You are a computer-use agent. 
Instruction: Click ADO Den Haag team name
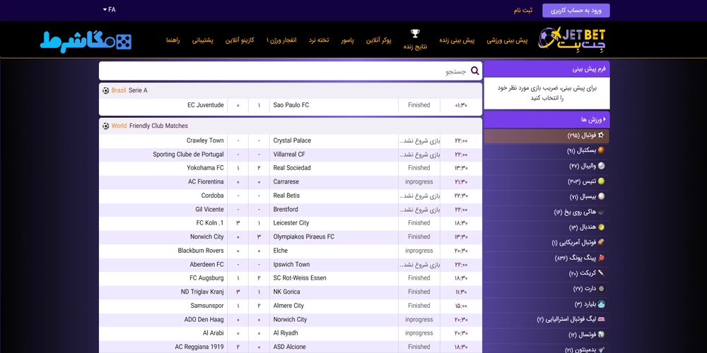click(x=204, y=320)
